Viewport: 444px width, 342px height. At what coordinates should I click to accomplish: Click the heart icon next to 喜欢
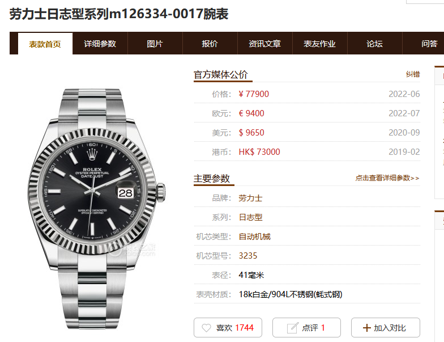click(x=206, y=328)
